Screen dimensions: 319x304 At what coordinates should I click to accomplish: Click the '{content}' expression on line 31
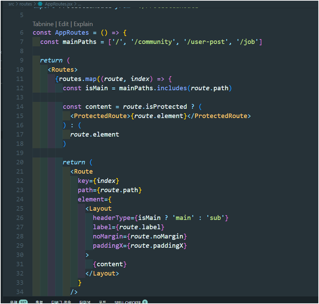coord(110,264)
